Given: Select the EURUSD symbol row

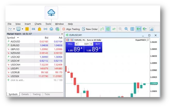Looking at the screenshot, I should (35, 45).
